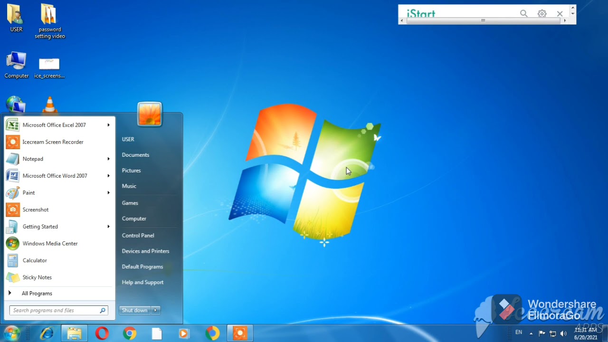
Task: Open password setting video folder on desktop
Action: [49, 21]
